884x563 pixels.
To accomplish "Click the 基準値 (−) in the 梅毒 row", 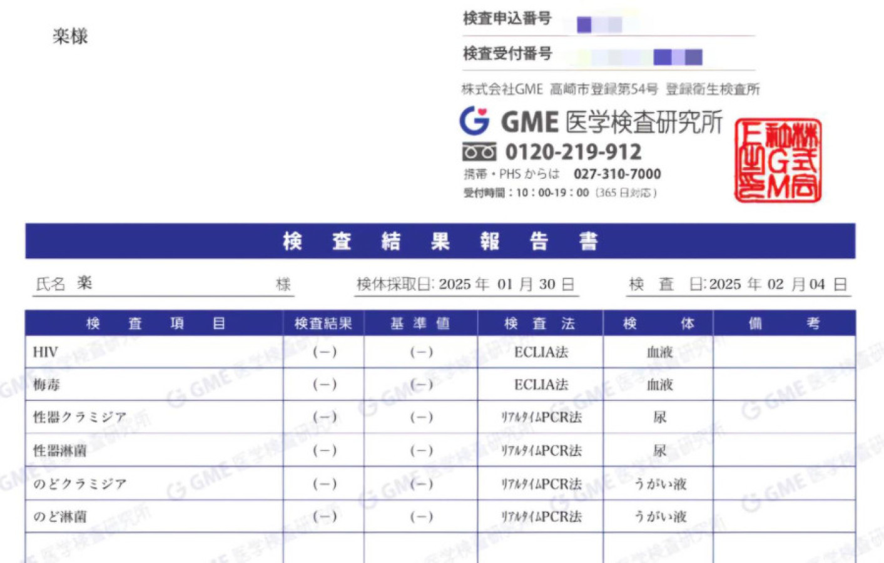I will coord(421,385).
